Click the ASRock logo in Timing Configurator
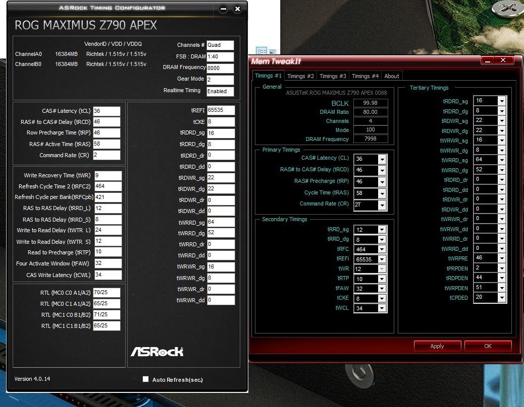This screenshot has width=524, height=407. pyautogui.click(x=156, y=351)
